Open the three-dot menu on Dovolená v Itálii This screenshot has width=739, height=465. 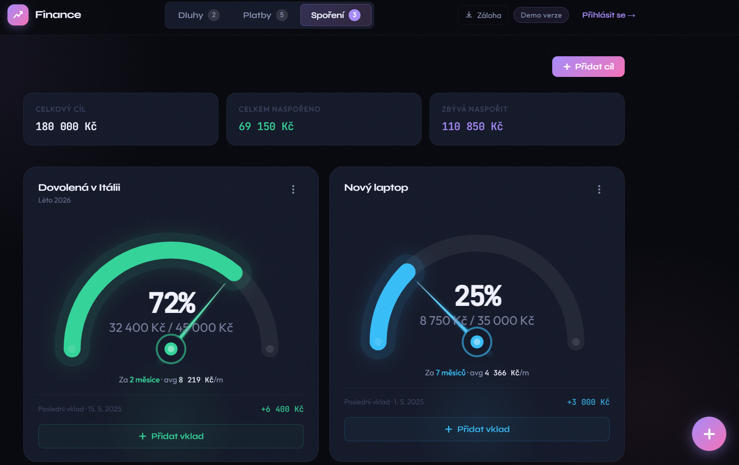click(293, 189)
